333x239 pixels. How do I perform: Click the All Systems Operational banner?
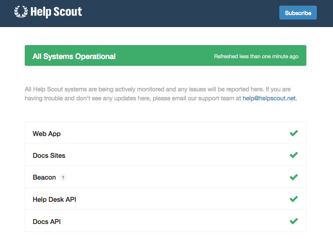click(x=165, y=55)
